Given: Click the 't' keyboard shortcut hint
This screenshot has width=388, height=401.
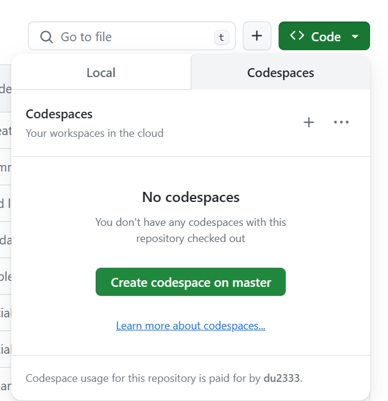Looking at the screenshot, I should coord(221,37).
